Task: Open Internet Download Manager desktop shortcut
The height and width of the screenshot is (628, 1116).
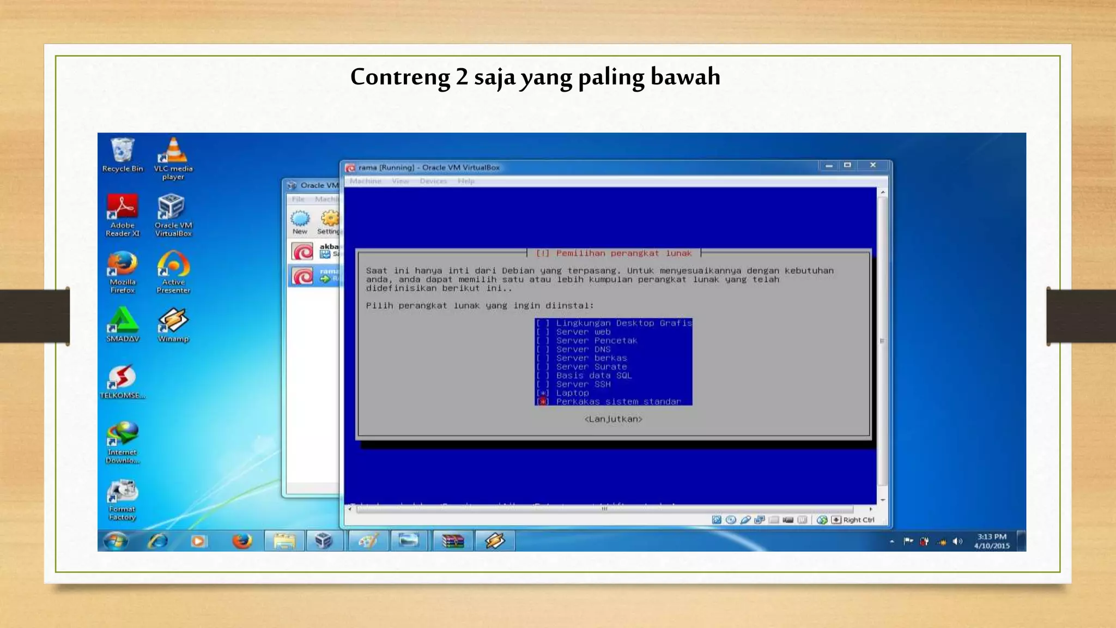Action: coord(122,442)
